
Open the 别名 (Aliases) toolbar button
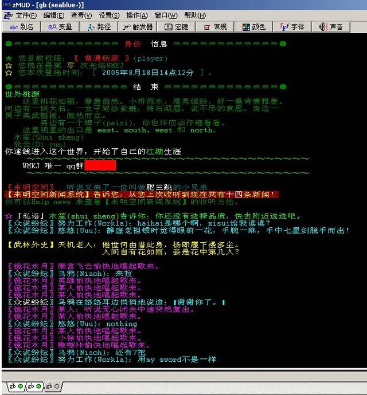[x=22, y=27]
